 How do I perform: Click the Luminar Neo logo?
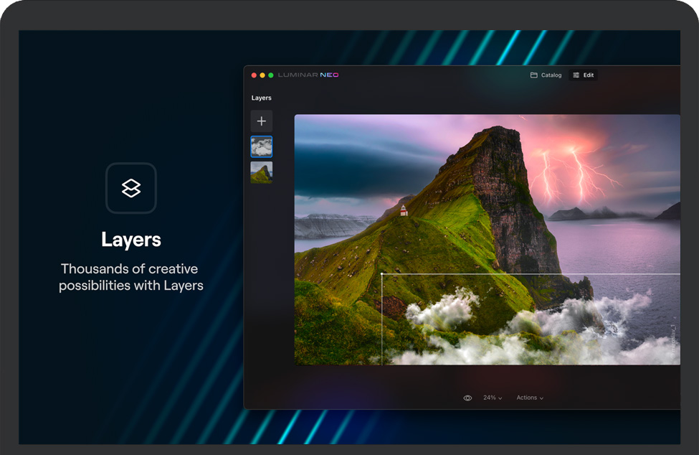(308, 75)
